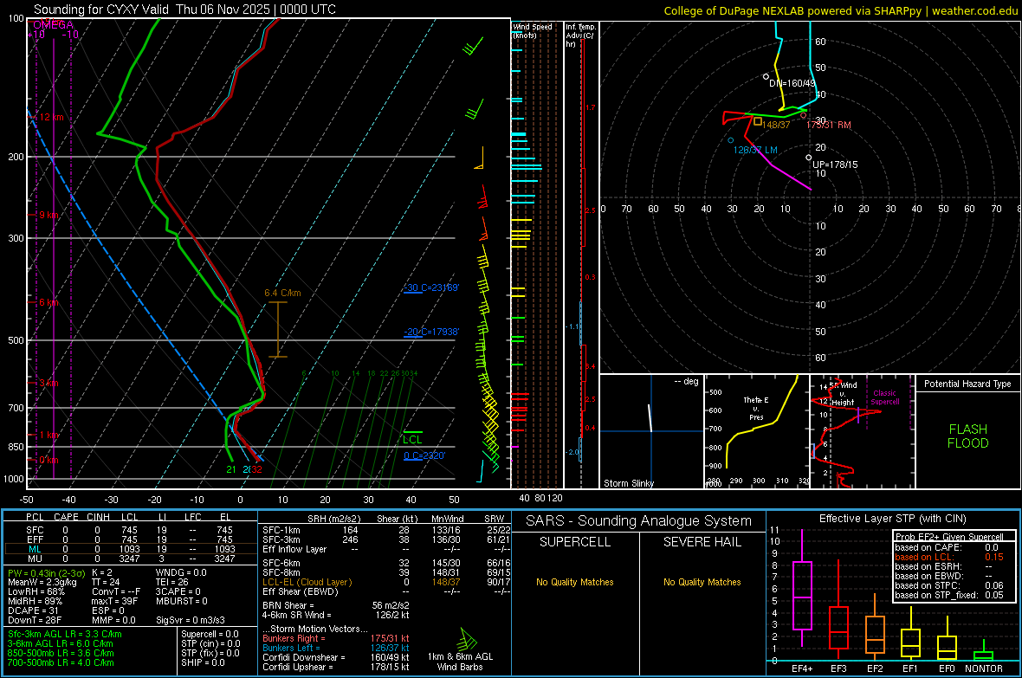Click the Corfidi Upshear = 178/15 kt line
This screenshot has height=678, width=1022.
(336, 667)
